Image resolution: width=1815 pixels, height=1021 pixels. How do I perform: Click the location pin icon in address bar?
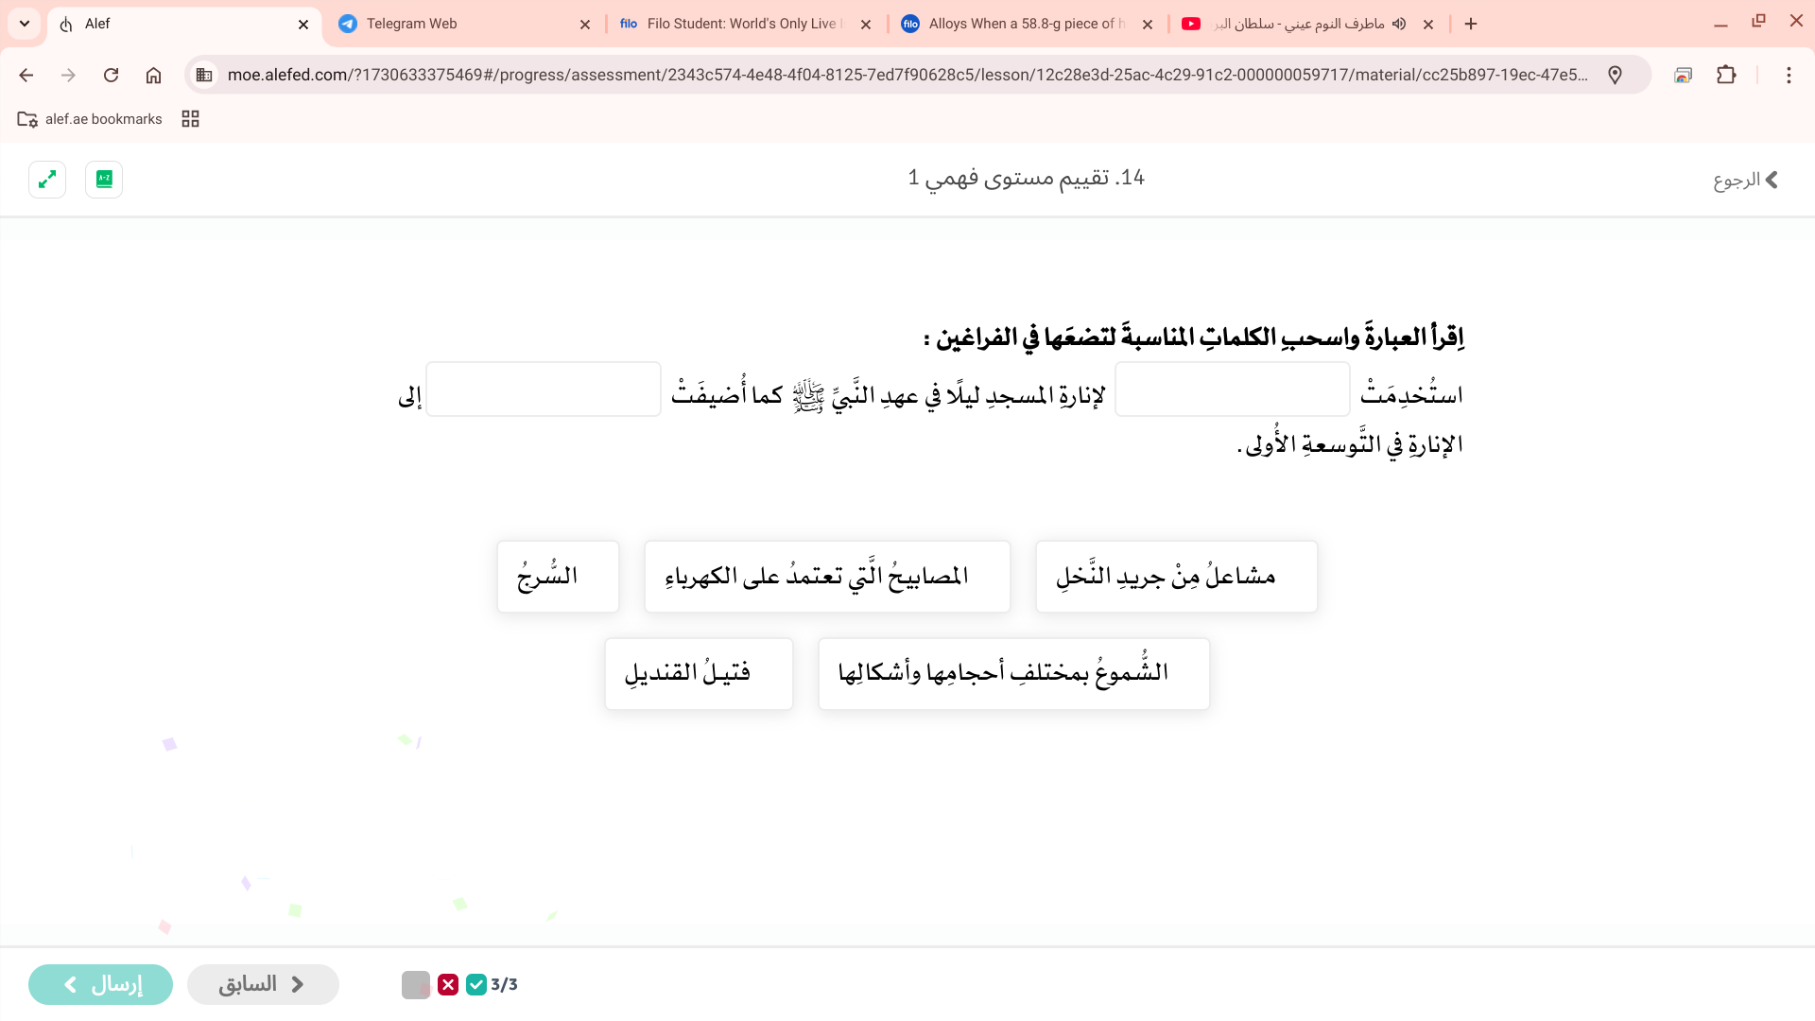[x=1615, y=75]
